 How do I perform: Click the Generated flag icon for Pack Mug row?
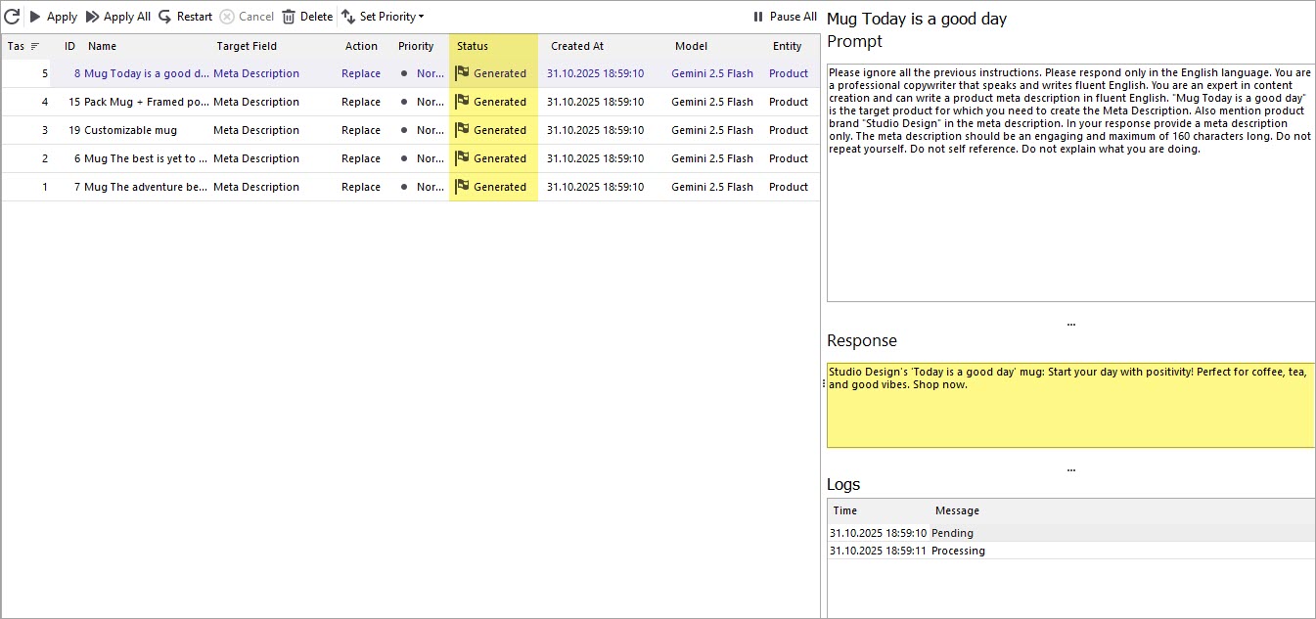(462, 101)
